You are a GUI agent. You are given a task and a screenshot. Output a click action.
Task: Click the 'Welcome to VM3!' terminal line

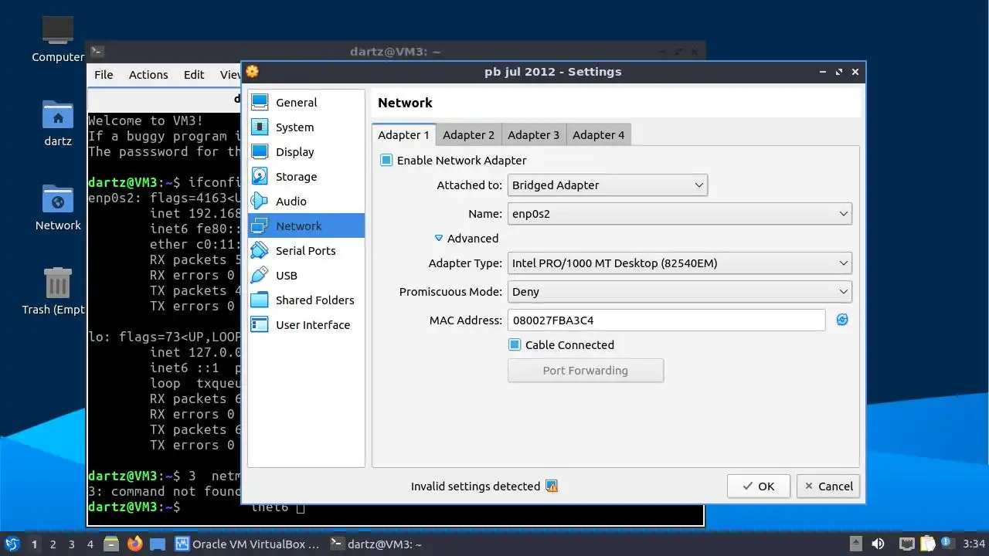click(146, 120)
